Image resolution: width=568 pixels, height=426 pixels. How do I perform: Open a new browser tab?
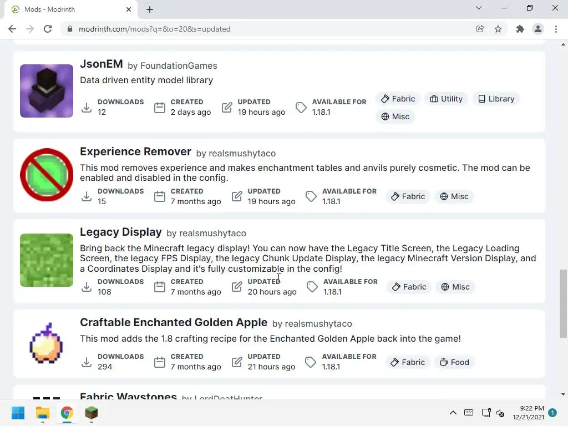(x=150, y=9)
